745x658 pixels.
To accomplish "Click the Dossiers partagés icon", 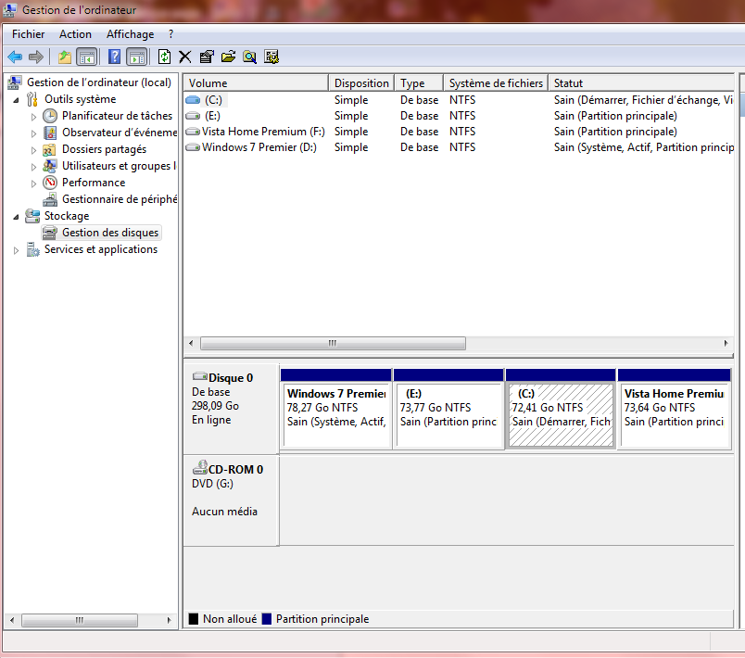I will [x=49, y=149].
